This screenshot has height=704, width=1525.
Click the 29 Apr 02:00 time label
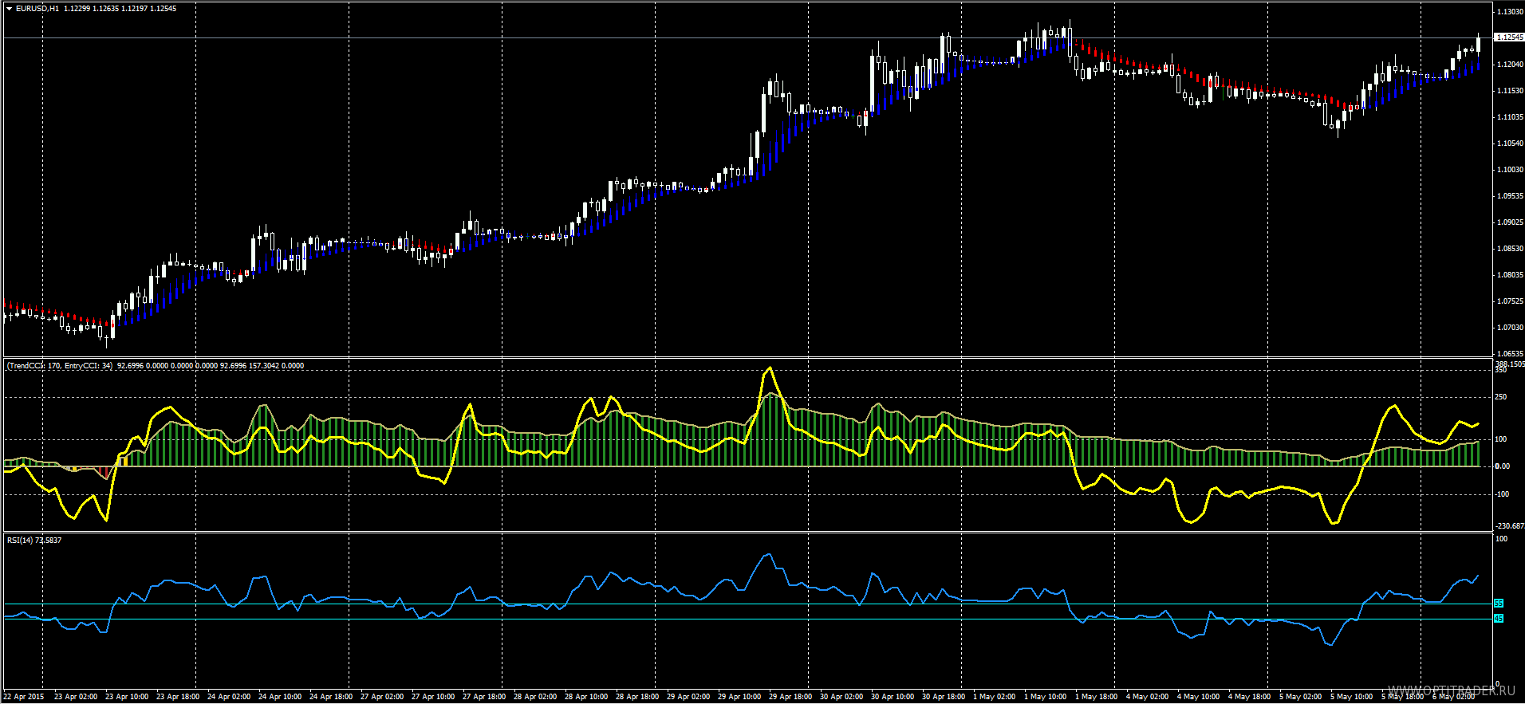[x=688, y=697]
